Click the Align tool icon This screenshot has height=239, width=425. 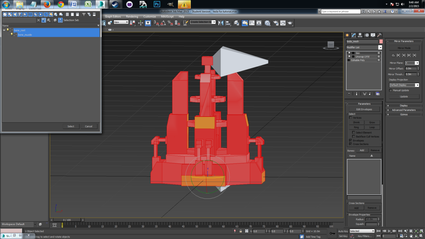[228, 23]
